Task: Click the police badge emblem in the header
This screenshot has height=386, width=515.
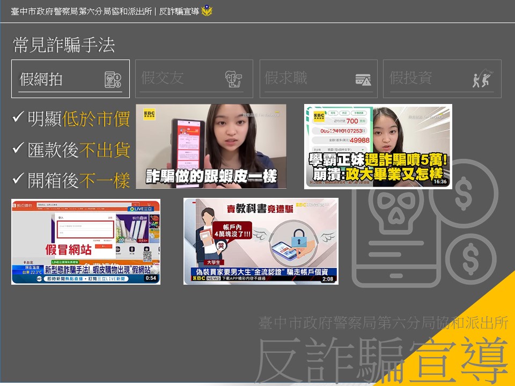Action: click(207, 11)
